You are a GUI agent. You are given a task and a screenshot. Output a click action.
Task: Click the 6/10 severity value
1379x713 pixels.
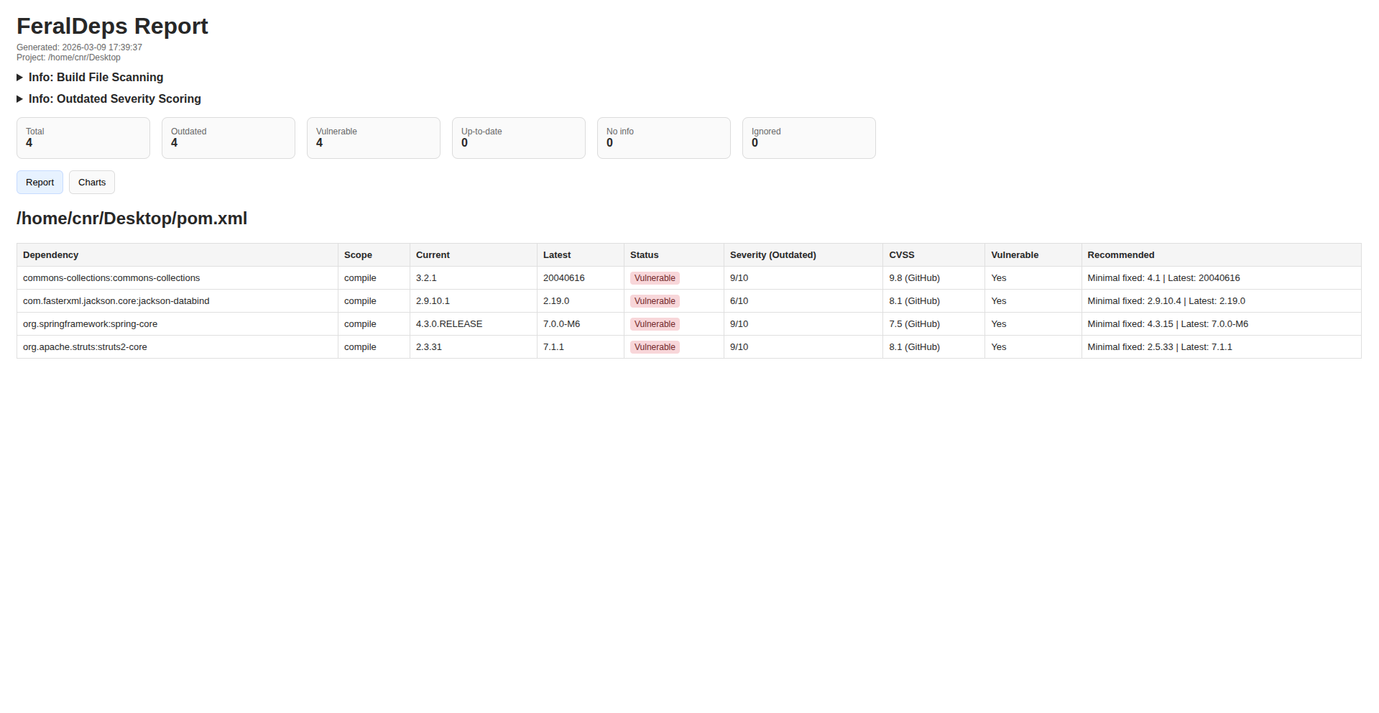coord(739,301)
